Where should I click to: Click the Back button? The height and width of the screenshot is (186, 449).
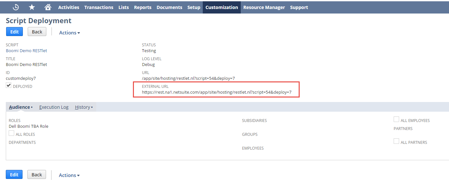coord(37,31)
